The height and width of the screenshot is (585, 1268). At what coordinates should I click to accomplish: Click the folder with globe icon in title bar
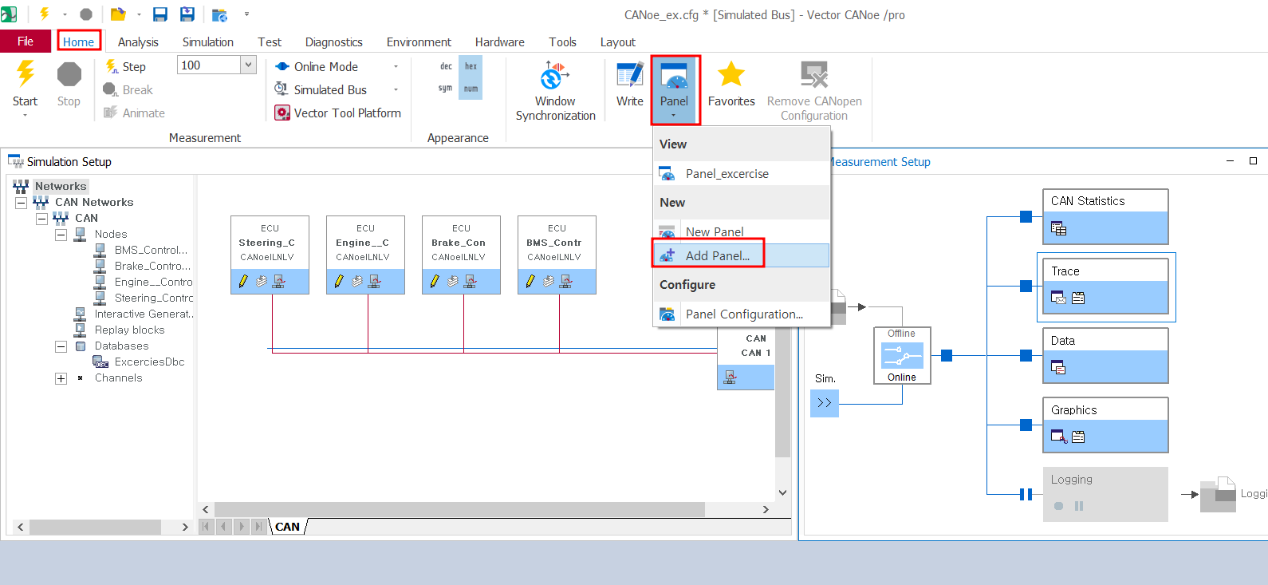click(x=219, y=14)
